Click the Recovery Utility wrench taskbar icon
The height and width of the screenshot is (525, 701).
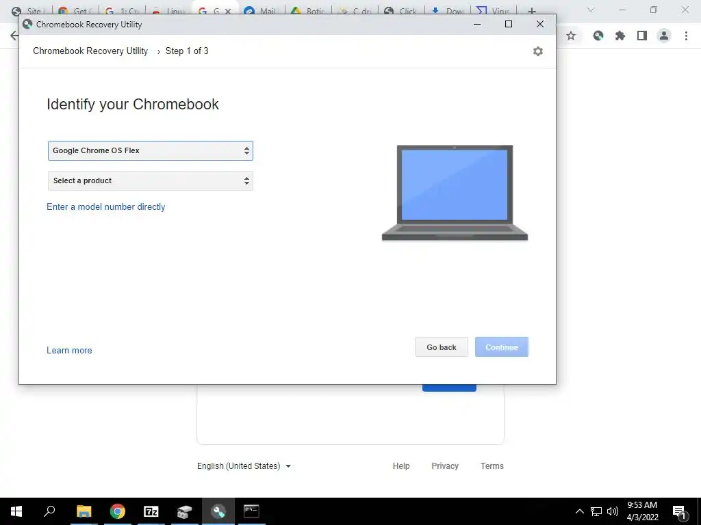218,511
